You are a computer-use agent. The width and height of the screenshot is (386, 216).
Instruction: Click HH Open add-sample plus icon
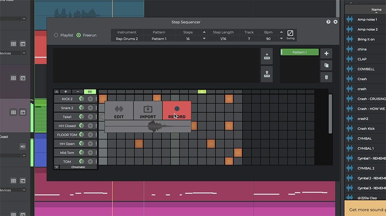(90, 144)
